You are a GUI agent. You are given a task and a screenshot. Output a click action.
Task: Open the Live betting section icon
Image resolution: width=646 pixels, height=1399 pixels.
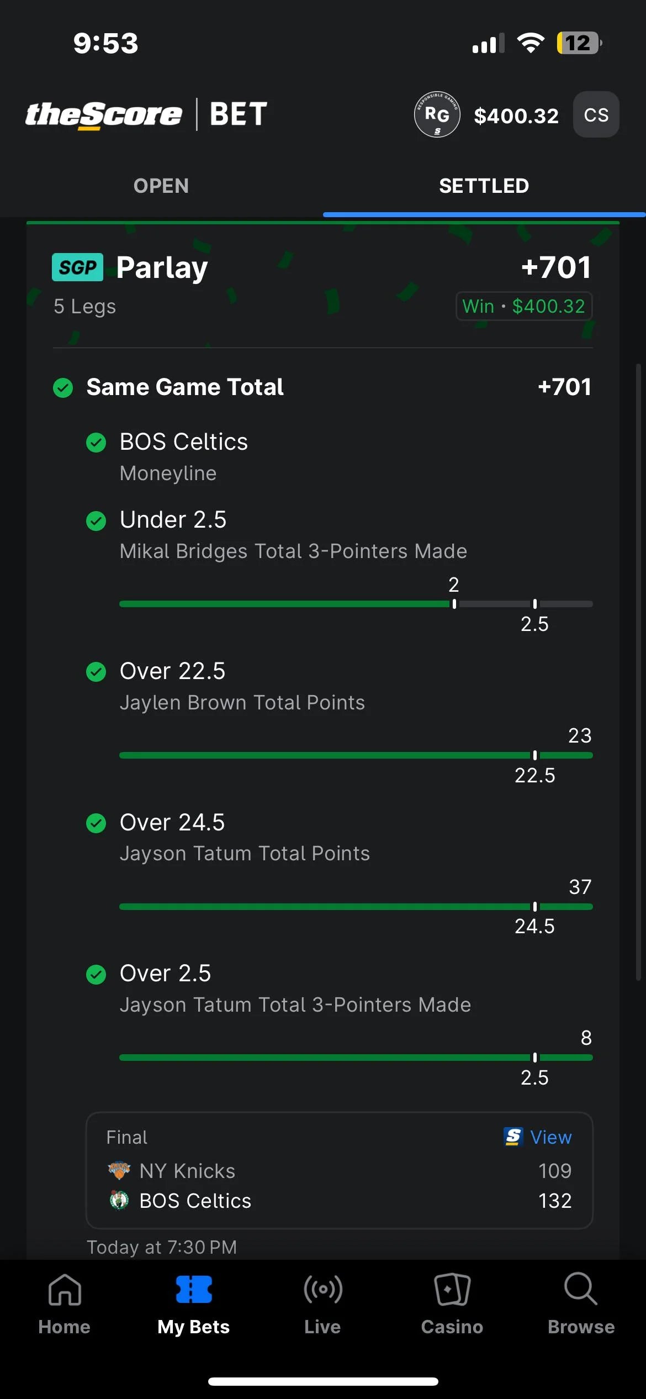coord(322,1291)
